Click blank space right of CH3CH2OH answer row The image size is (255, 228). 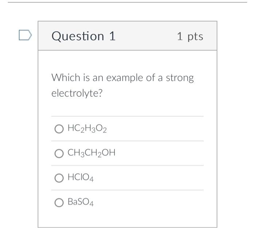pyautogui.click(x=164, y=153)
